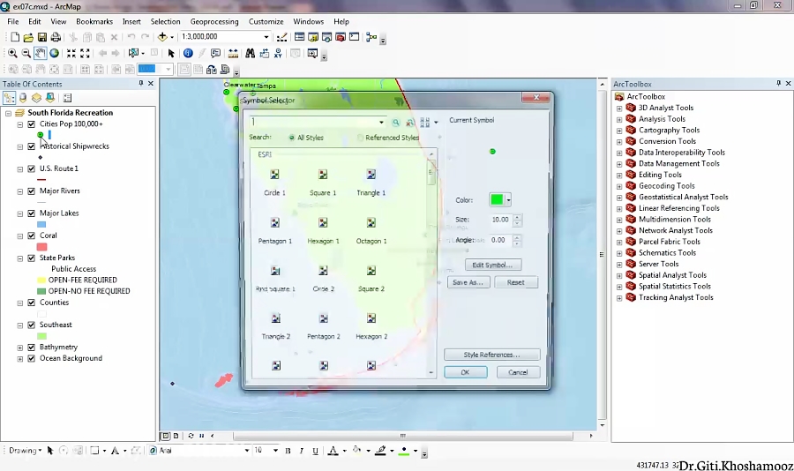
Task: Open the symbol search text dropdown
Action: (x=381, y=122)
